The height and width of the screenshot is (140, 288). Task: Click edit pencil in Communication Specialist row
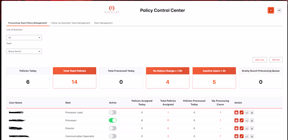point(242,136)
